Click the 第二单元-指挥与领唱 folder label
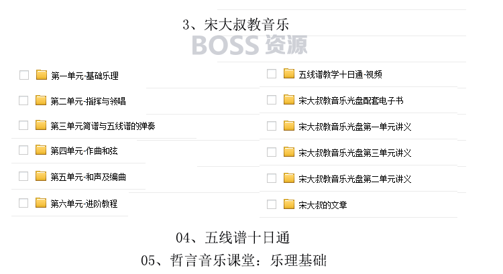This screenshot has height=274, width=503. (89, 101)
